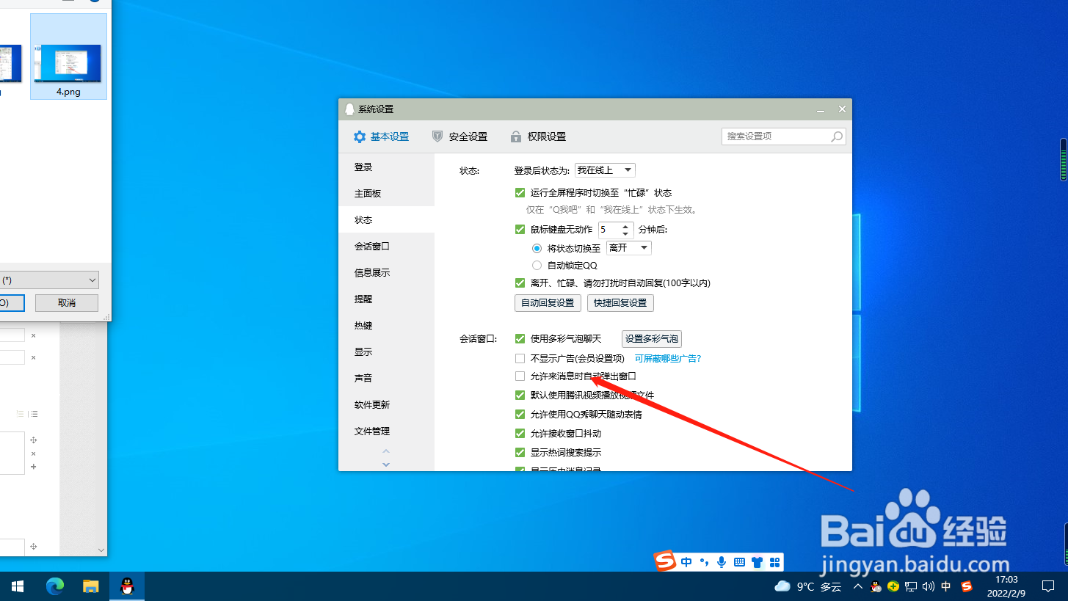This screenshot has height=601, width=1068.
Task: Toggle punctuation mode on Sogou IME bar
Action: coord(705,563)
